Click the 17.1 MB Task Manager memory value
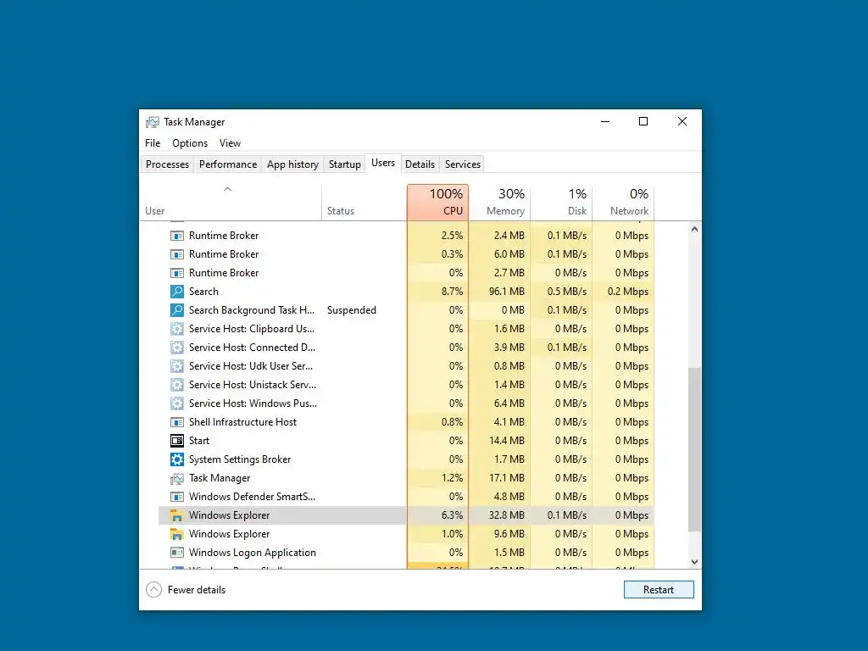 click(x=507, y=478)
